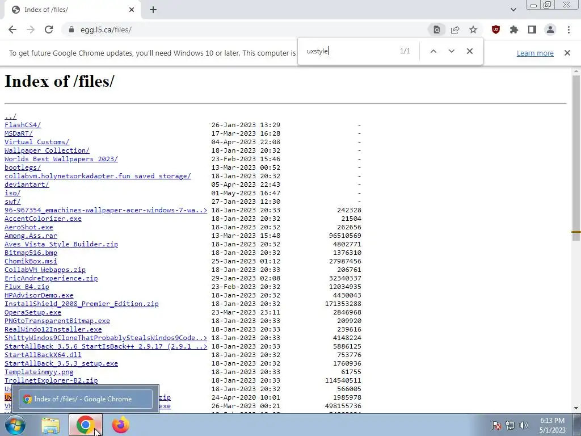Download AeroShot.exe
Image resolution: width=581 pixels, height=436 pixels.
click(29, 227)
